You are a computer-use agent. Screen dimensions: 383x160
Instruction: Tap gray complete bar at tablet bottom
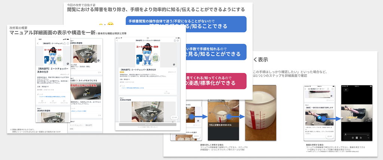click(147, 124)
